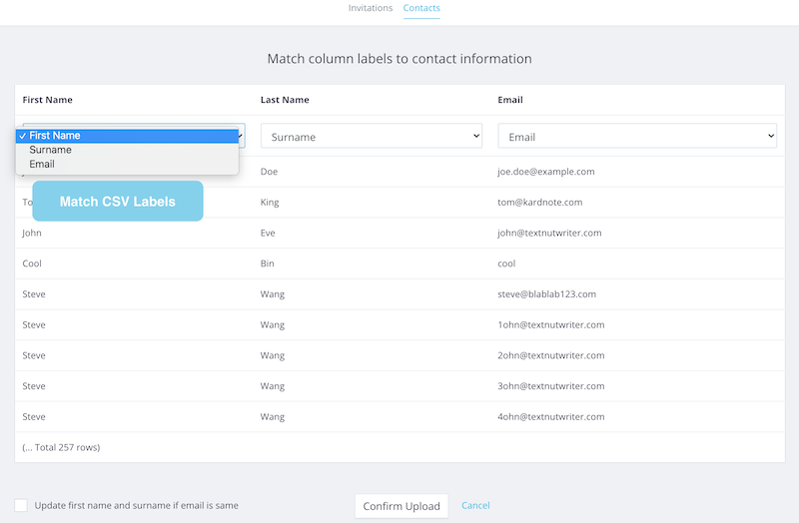
Task: Click the Eve last name cell
Action: pyautogui.click(x=268, y=233)
